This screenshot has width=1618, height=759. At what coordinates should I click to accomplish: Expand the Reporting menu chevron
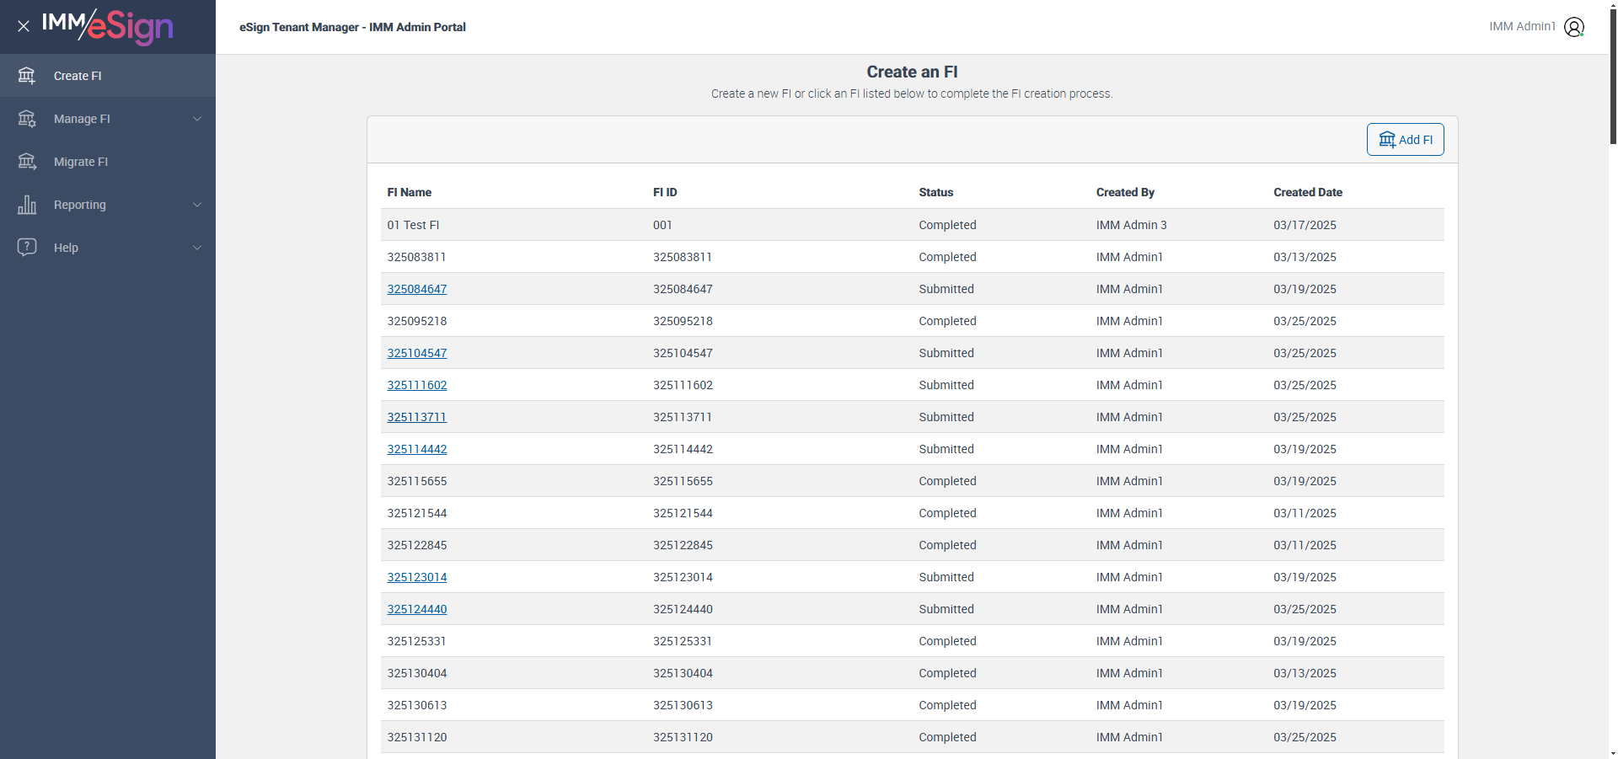[x=197, y=205]
